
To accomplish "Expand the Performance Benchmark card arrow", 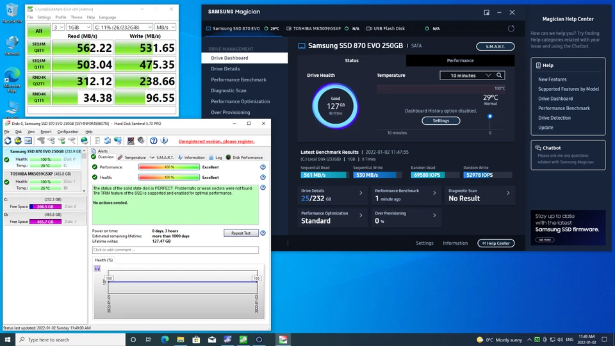I will click(x=434, y=193).
